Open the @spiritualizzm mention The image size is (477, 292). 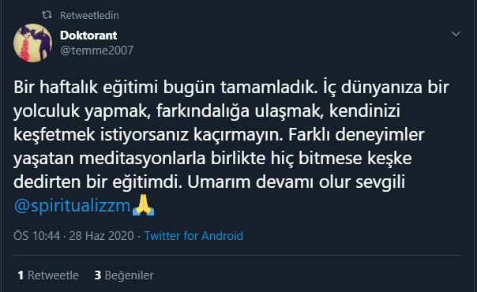click(72, 206)
